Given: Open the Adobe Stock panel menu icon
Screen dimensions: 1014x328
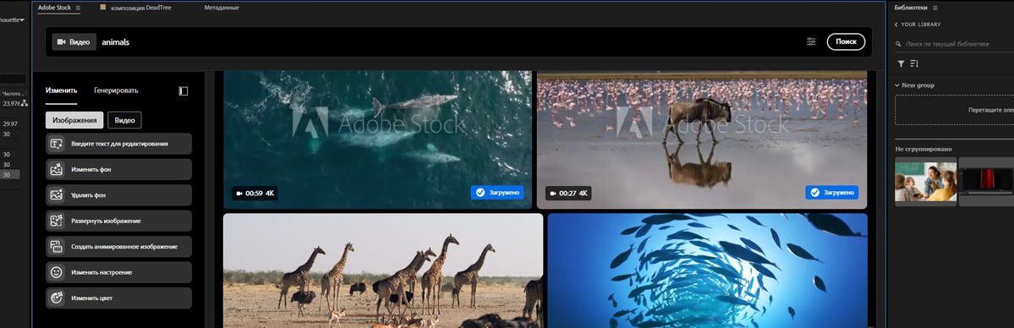Looking at the screenshot, I should pyautogui.click(x=79, y=8).
